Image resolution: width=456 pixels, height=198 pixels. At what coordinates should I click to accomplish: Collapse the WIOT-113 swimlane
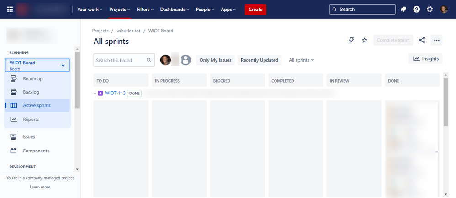95,94
